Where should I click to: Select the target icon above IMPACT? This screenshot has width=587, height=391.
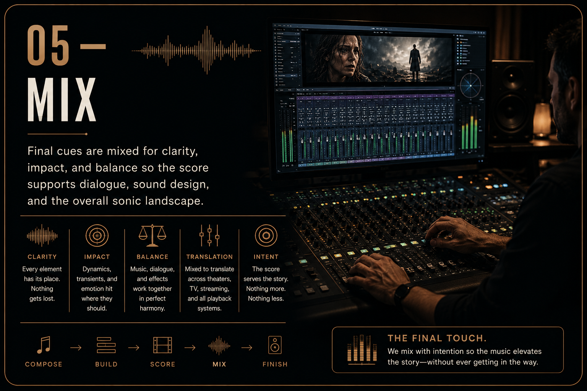click(x=97, y=235)
